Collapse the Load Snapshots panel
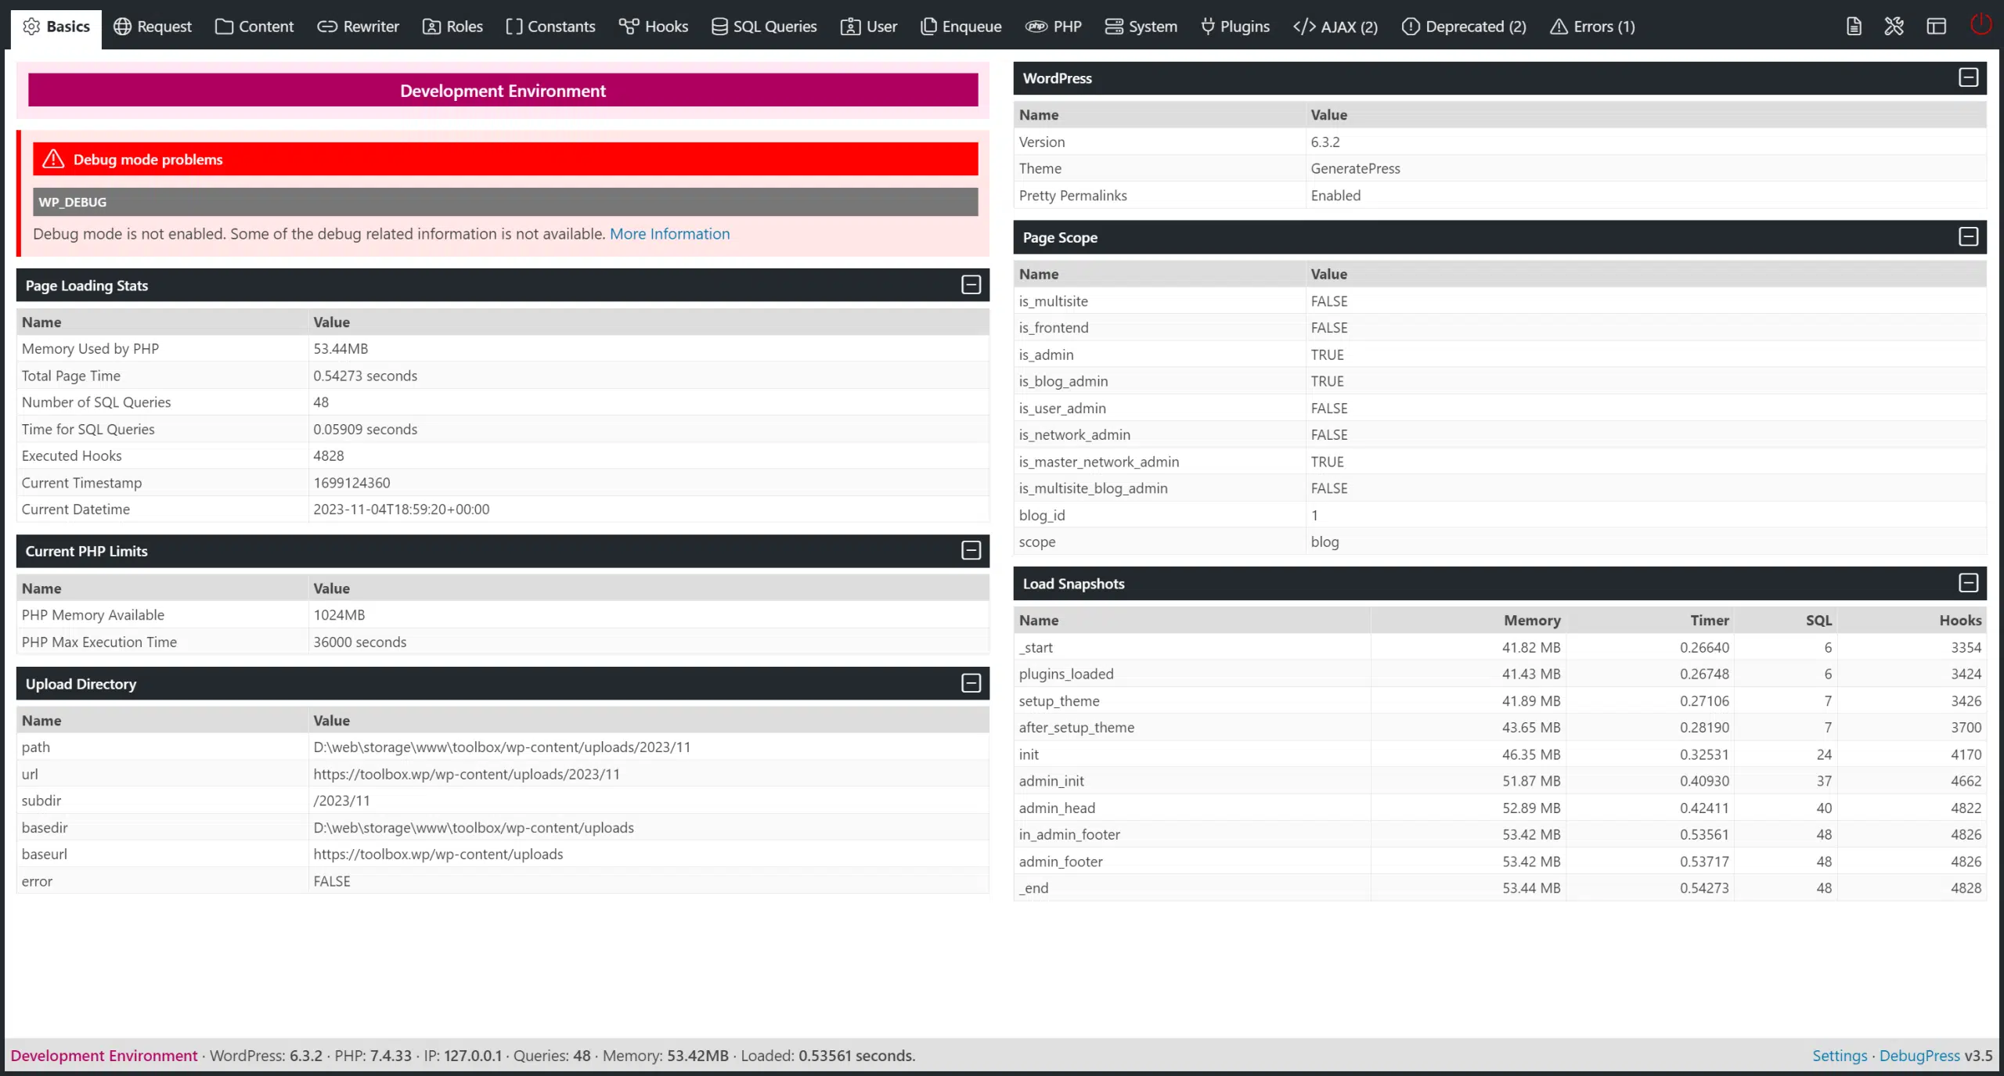This screenshot has width=2004, height=1076. tap(1968, 583)
